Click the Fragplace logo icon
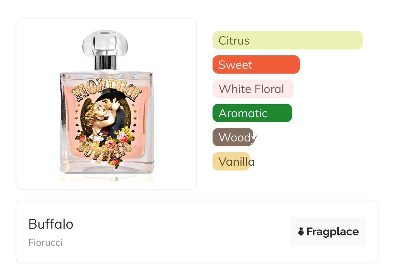 pyautogui.click(x=301, y=232)
